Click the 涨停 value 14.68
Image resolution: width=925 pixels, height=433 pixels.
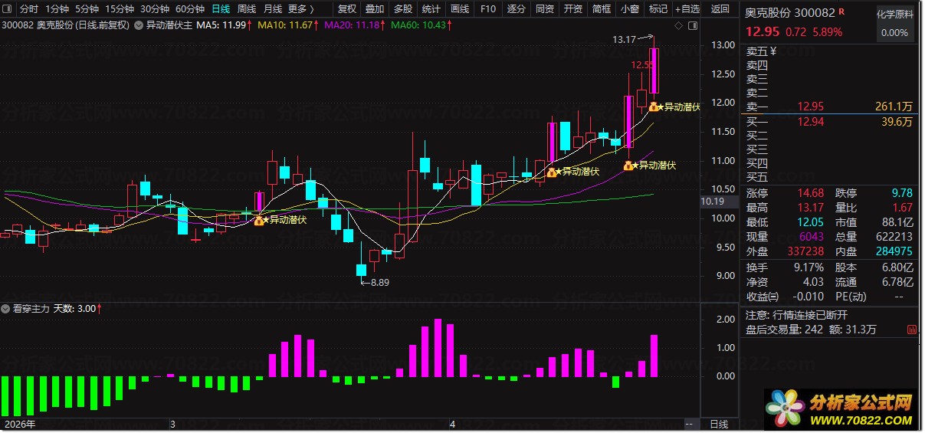click(810, 193)
